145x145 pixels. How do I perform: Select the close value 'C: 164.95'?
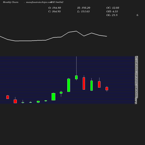(x=55, y=12)
